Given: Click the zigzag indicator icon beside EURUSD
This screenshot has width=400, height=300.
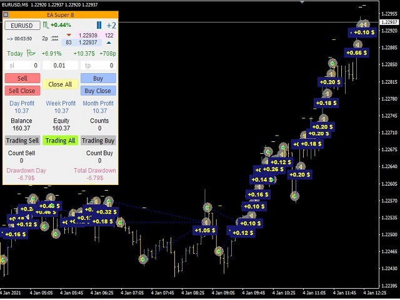Looking at the screenshot, I should [46, 26].
